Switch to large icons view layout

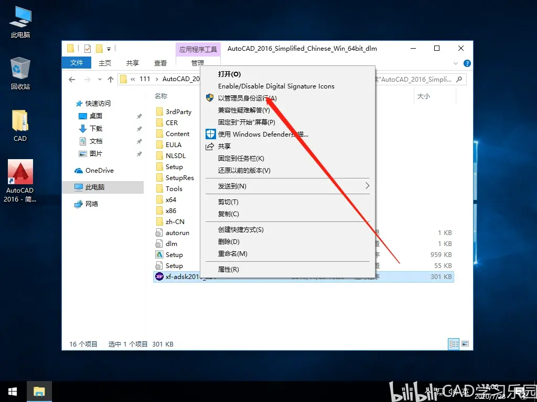tap(465, 344)
